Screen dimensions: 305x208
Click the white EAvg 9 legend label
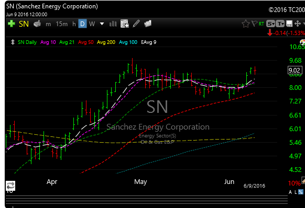tap(149, 42)
